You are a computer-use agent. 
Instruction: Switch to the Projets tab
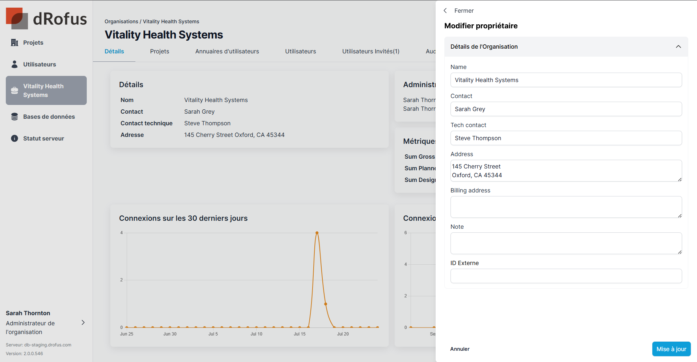(x=159, y=52)
